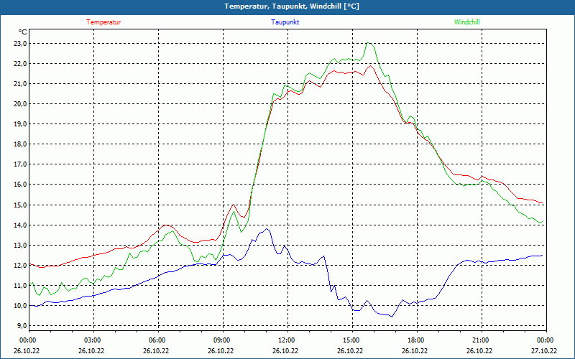Click the 16,0 y-axis value
This screenshot has width=575, height=359.
point(20,185)
